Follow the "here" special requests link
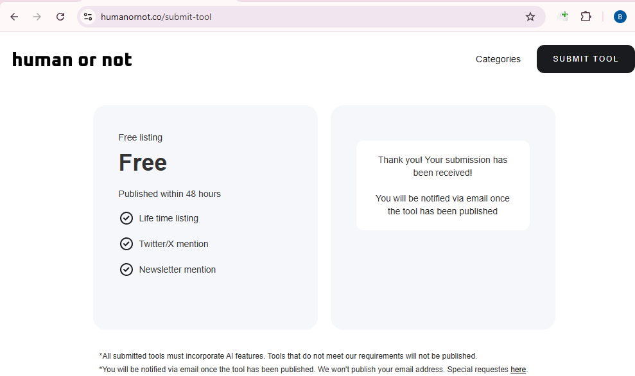The width and height of the screenshot is (635, 376). [x=518, y=370]
